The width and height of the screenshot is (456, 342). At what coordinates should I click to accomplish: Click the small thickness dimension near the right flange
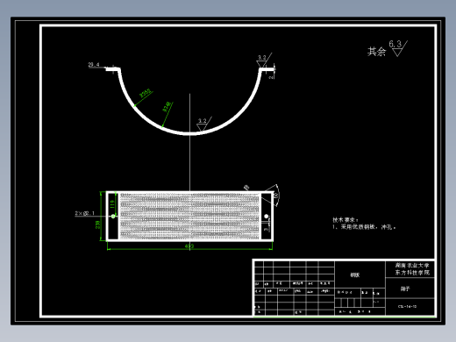point(272,77)
